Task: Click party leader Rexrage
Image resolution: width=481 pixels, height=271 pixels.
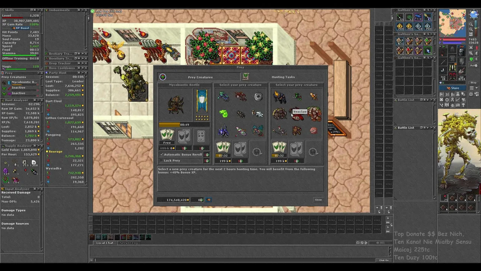Action: 56,152
